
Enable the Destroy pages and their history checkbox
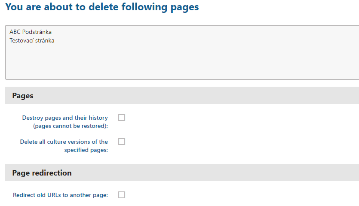coord(122,118)
